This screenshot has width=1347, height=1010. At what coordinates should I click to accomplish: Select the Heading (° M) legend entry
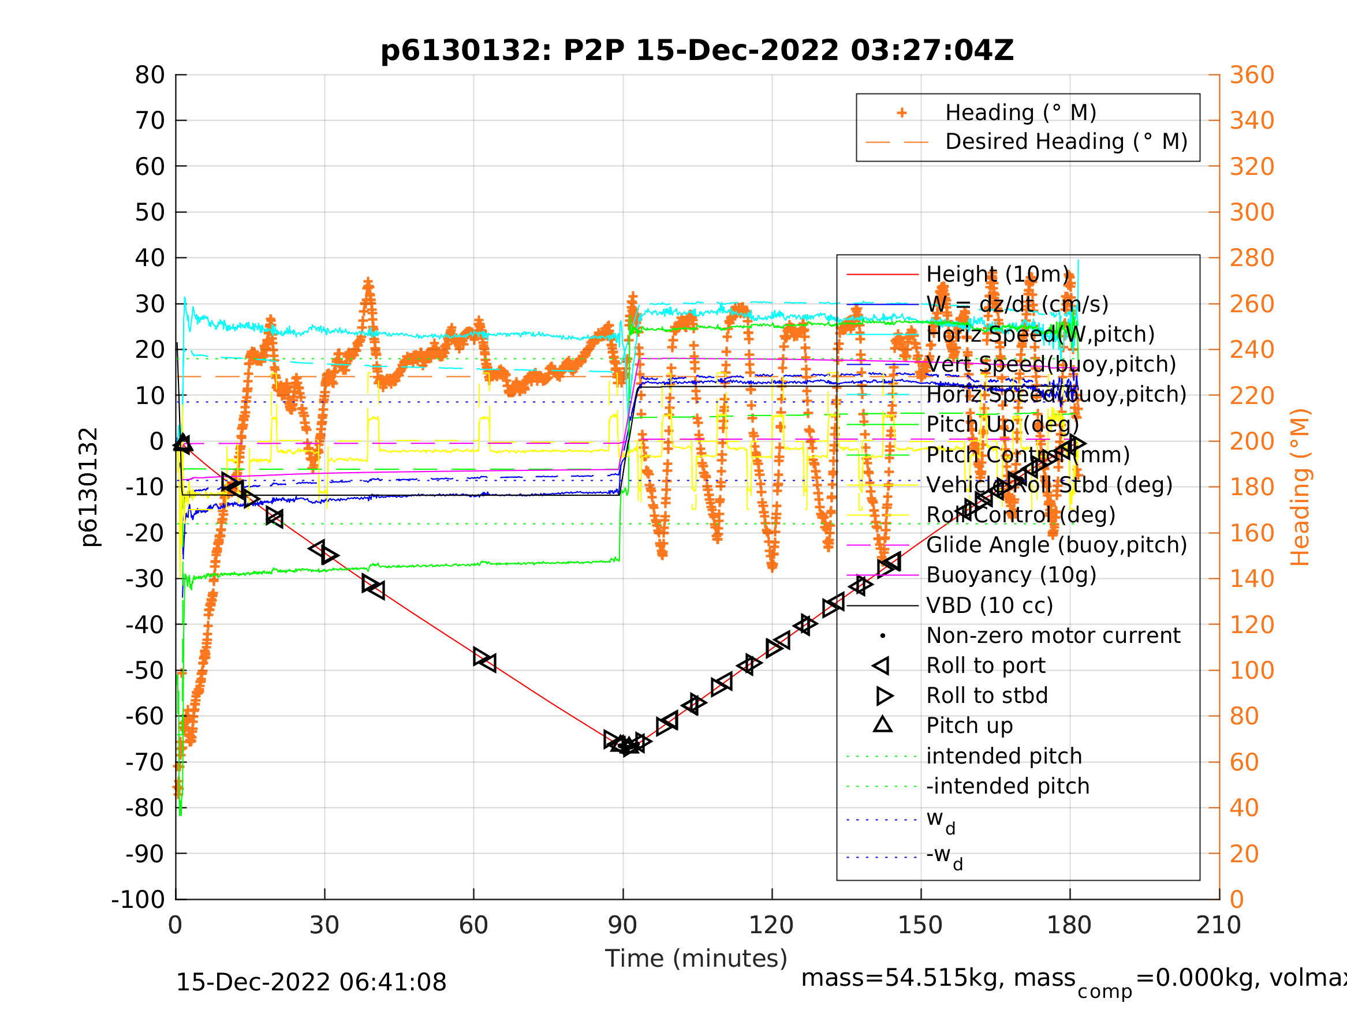pos(1021,113)
